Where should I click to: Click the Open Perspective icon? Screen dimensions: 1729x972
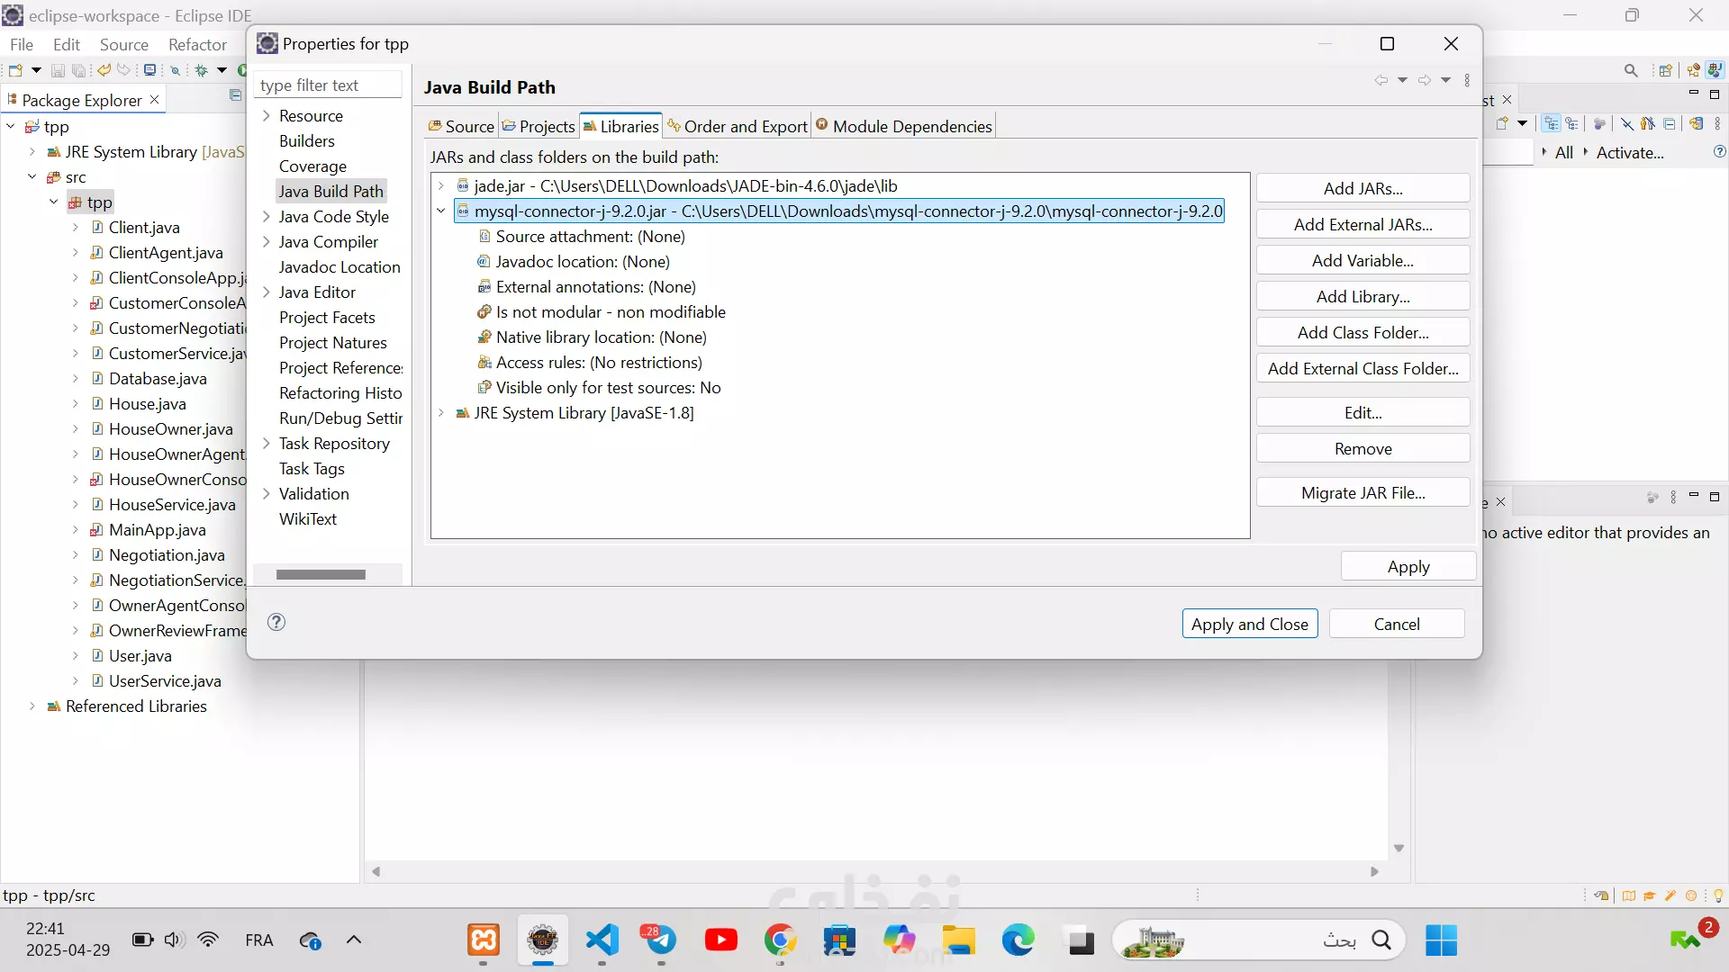pyautogui.click(x=1666, y=70)
